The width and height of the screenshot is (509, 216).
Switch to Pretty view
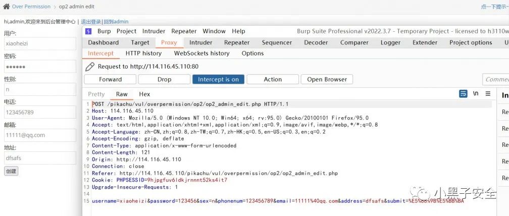click(96, 94)
